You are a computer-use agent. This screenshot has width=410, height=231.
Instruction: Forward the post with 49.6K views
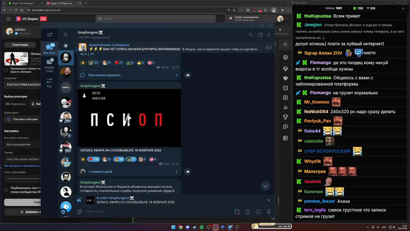(188, 75)
